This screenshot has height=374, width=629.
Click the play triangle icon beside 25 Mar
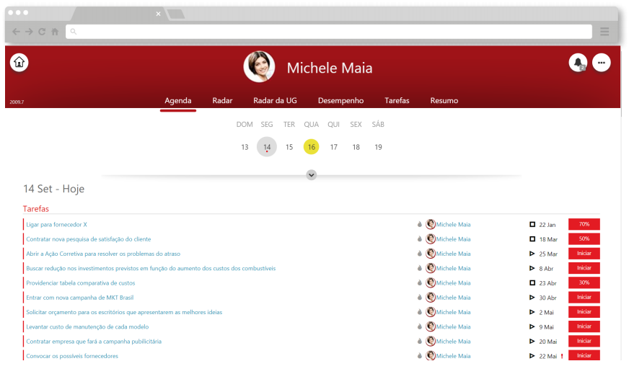(532, 254)
